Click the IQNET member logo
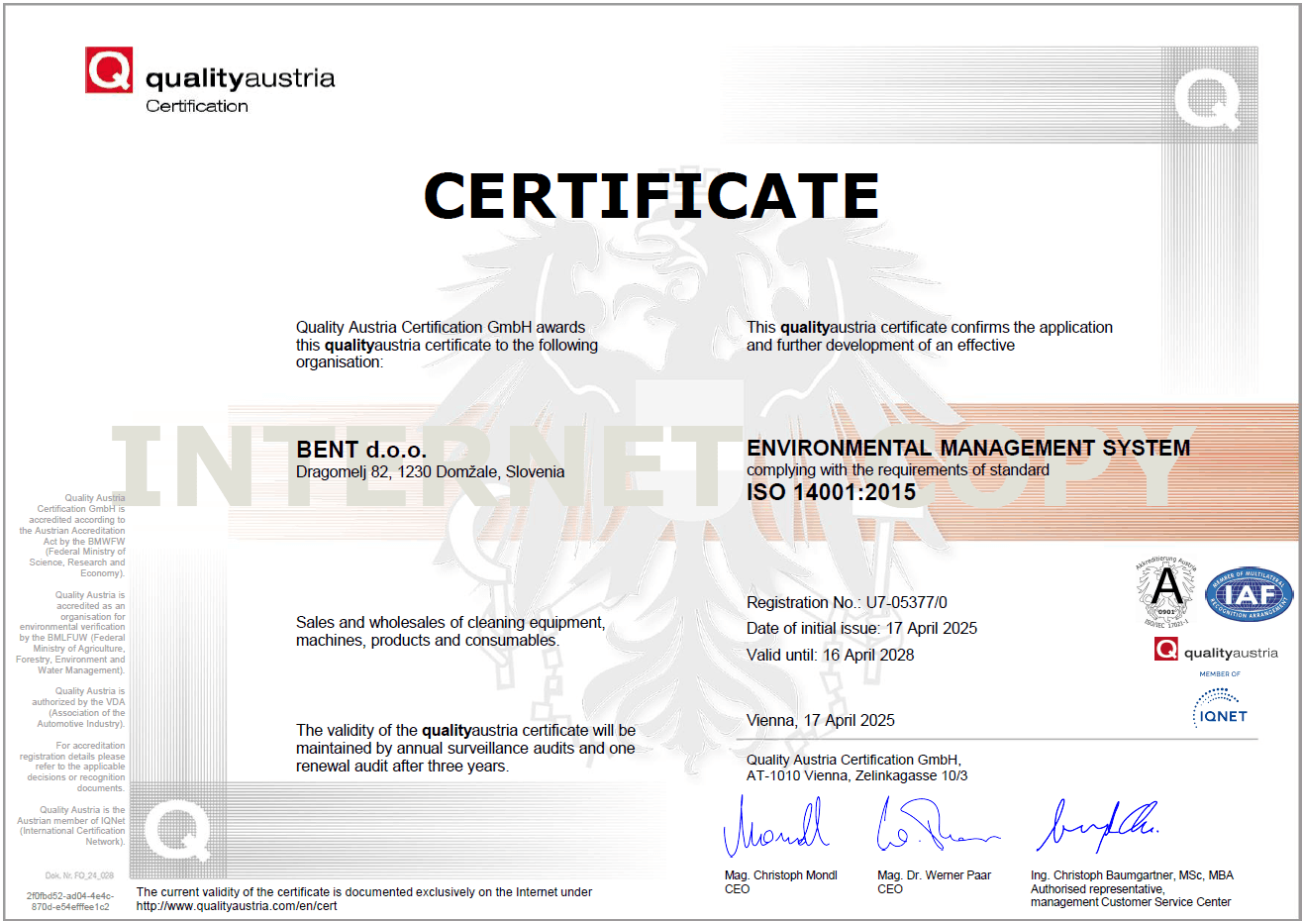Screen dimensions: 1303x922 (1221, 708)
